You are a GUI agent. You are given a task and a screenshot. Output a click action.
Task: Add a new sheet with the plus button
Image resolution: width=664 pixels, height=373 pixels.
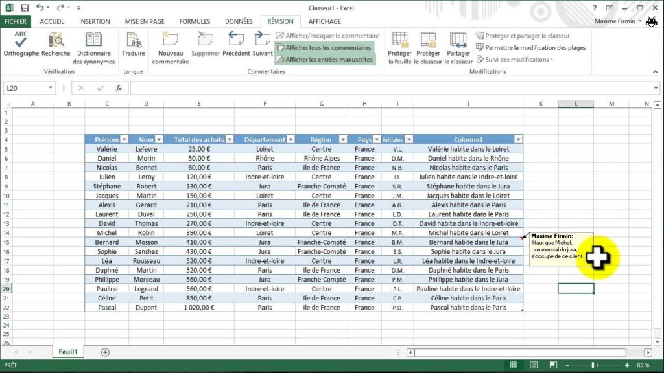(x=104, y=352)
